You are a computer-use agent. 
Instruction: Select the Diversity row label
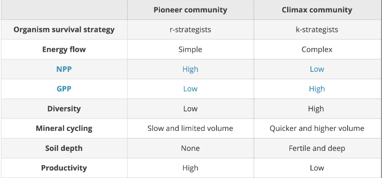click(x=64, y=109)
